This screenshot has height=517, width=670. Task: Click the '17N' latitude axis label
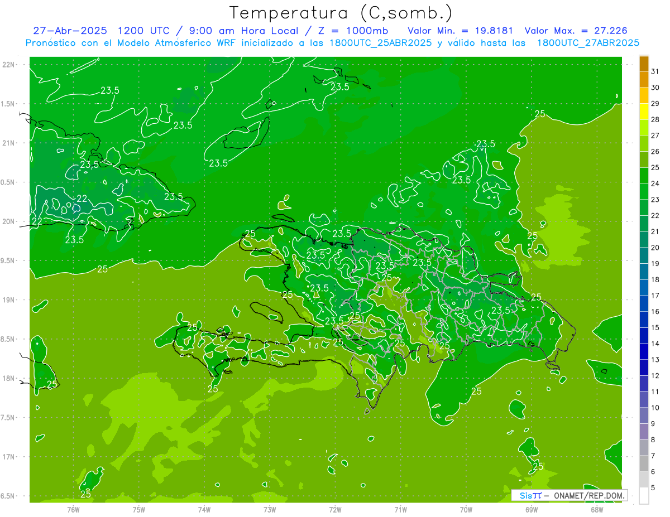tap(8, 457)
